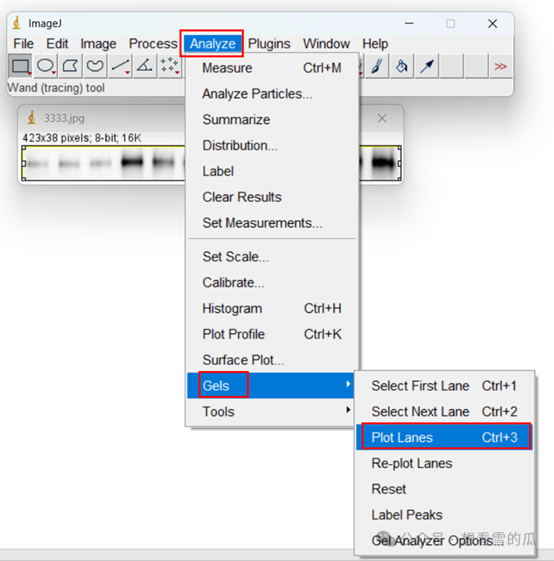Viewport: 554px width, 561px height.
Task: Open Surface Plot... entry
Action: click(272, 360)
